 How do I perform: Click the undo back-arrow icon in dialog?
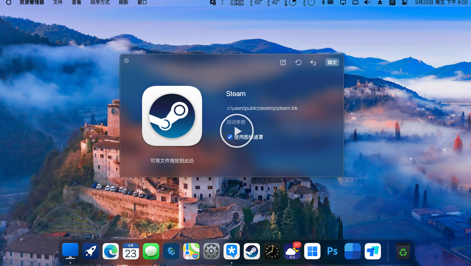313,63
